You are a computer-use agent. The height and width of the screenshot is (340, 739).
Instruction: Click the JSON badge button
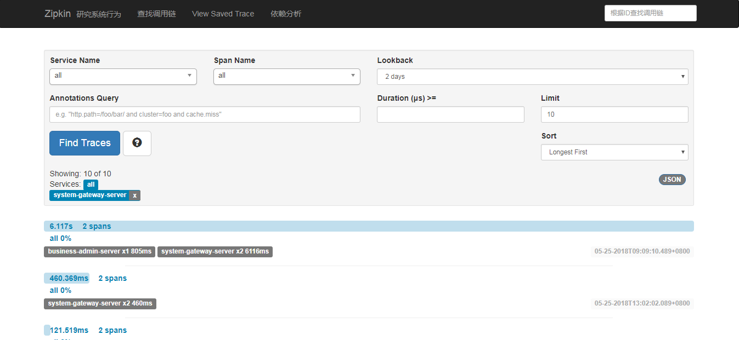(672, 180)
